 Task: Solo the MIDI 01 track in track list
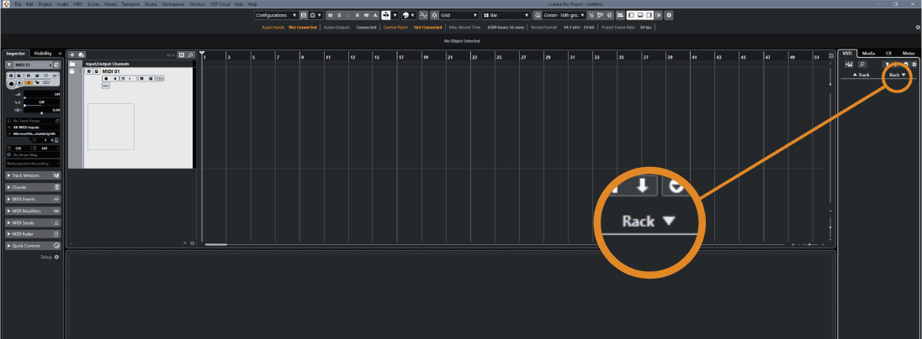97,71
